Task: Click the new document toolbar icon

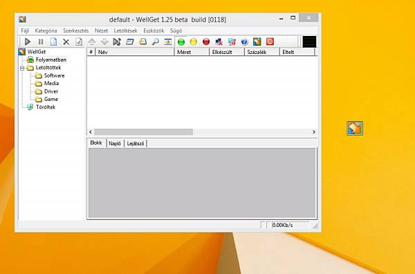Action: 53,42
